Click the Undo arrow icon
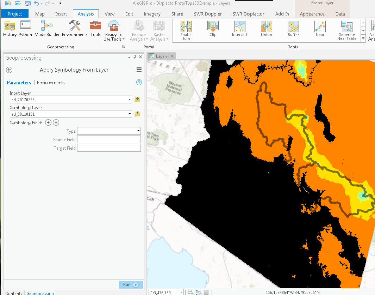The width and height of the screenshot is (375, 295). (36, 3)
